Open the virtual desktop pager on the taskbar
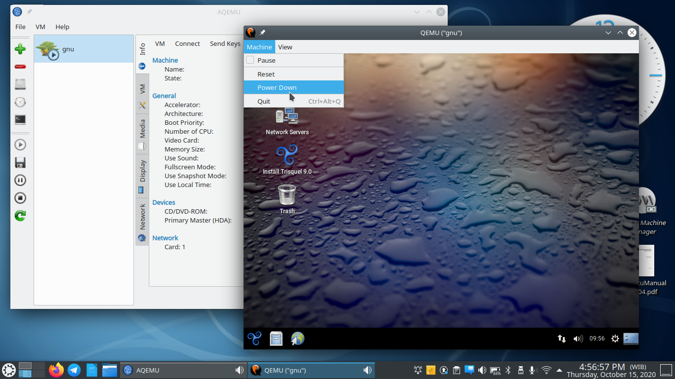 (x=32, y=370)
